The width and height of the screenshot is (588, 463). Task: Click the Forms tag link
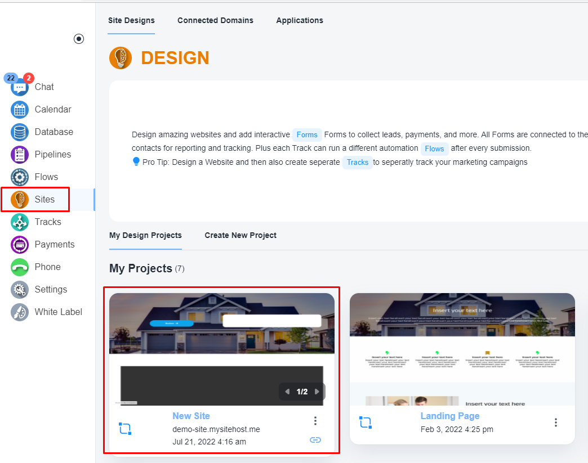pyautogui.click(x=307, y=134)
